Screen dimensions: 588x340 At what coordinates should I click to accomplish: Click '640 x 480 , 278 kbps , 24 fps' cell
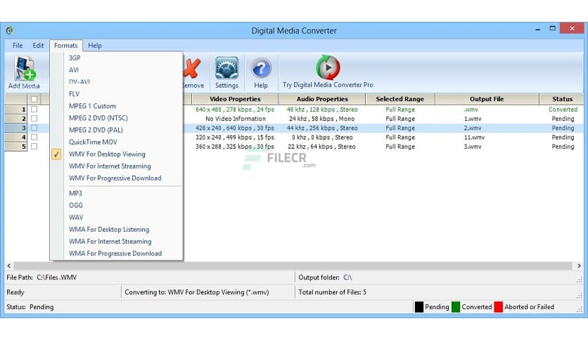(x=235, y=110)
